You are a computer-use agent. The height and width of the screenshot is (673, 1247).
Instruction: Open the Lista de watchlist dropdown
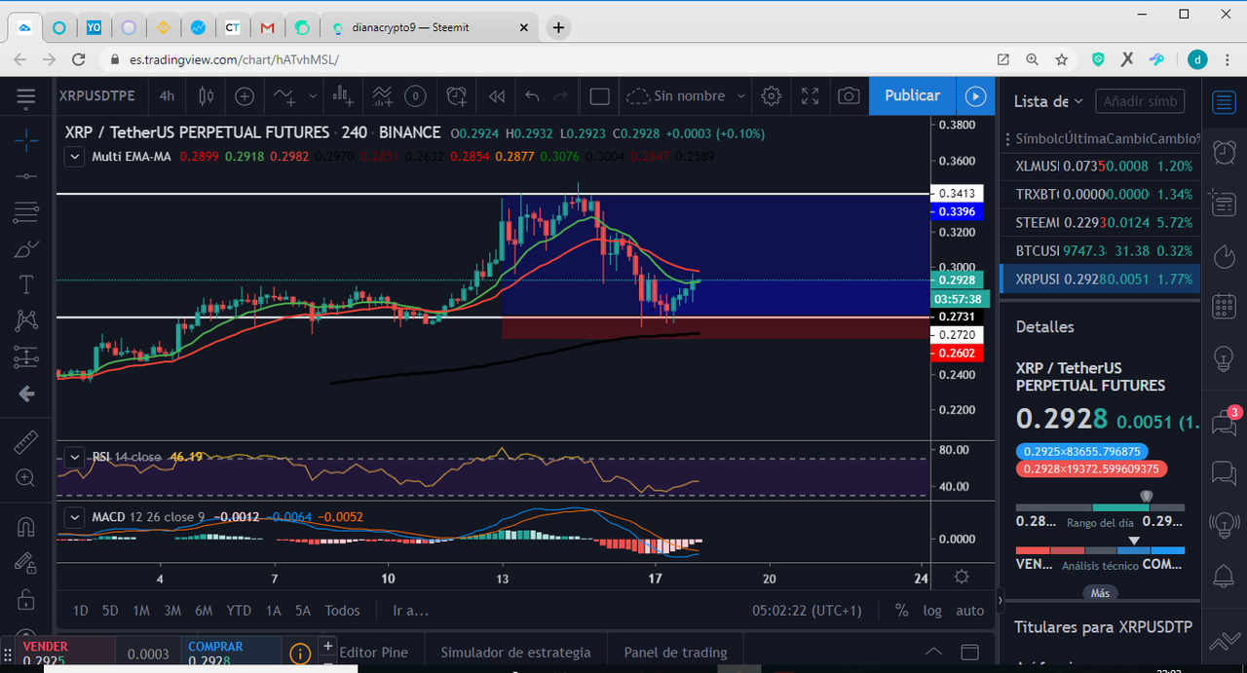coord(1048,101)
